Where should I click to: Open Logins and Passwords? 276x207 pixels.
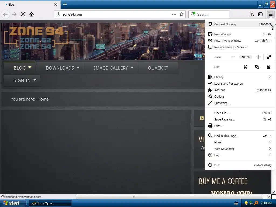point(240,84)
